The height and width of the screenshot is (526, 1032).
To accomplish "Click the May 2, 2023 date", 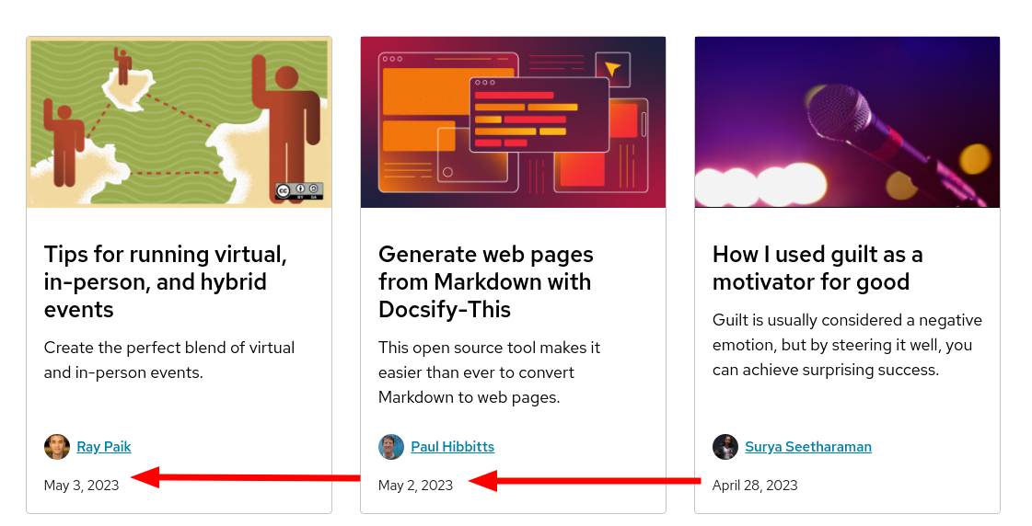I will point(416,486).
